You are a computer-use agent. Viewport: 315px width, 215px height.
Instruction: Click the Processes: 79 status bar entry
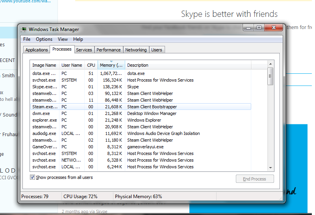(35, 197)
